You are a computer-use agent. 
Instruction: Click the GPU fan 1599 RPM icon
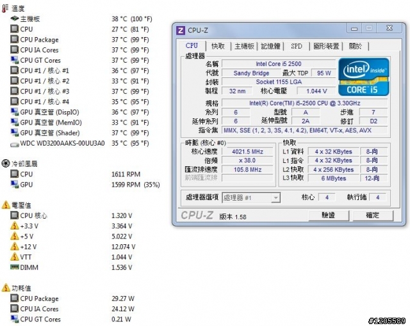[15, 184]
